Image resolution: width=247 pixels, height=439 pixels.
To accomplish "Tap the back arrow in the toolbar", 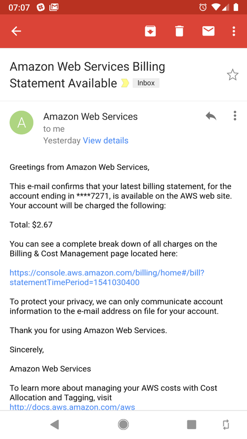I will pos(16,31).
